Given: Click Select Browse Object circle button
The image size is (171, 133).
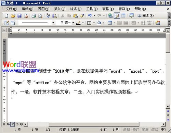Looking at the screenshot, I should [x=168, y=115].
